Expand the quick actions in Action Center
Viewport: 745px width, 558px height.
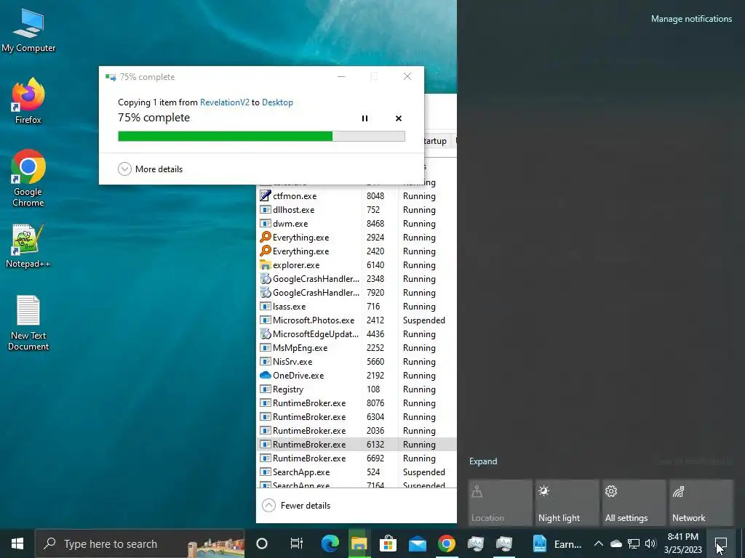tap(483, 461)
